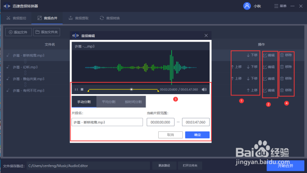This screenshot has height=173, width=307.
Task: Select file 许嵩 - 断桥残雪.mp3 in list
Action: 29,55
